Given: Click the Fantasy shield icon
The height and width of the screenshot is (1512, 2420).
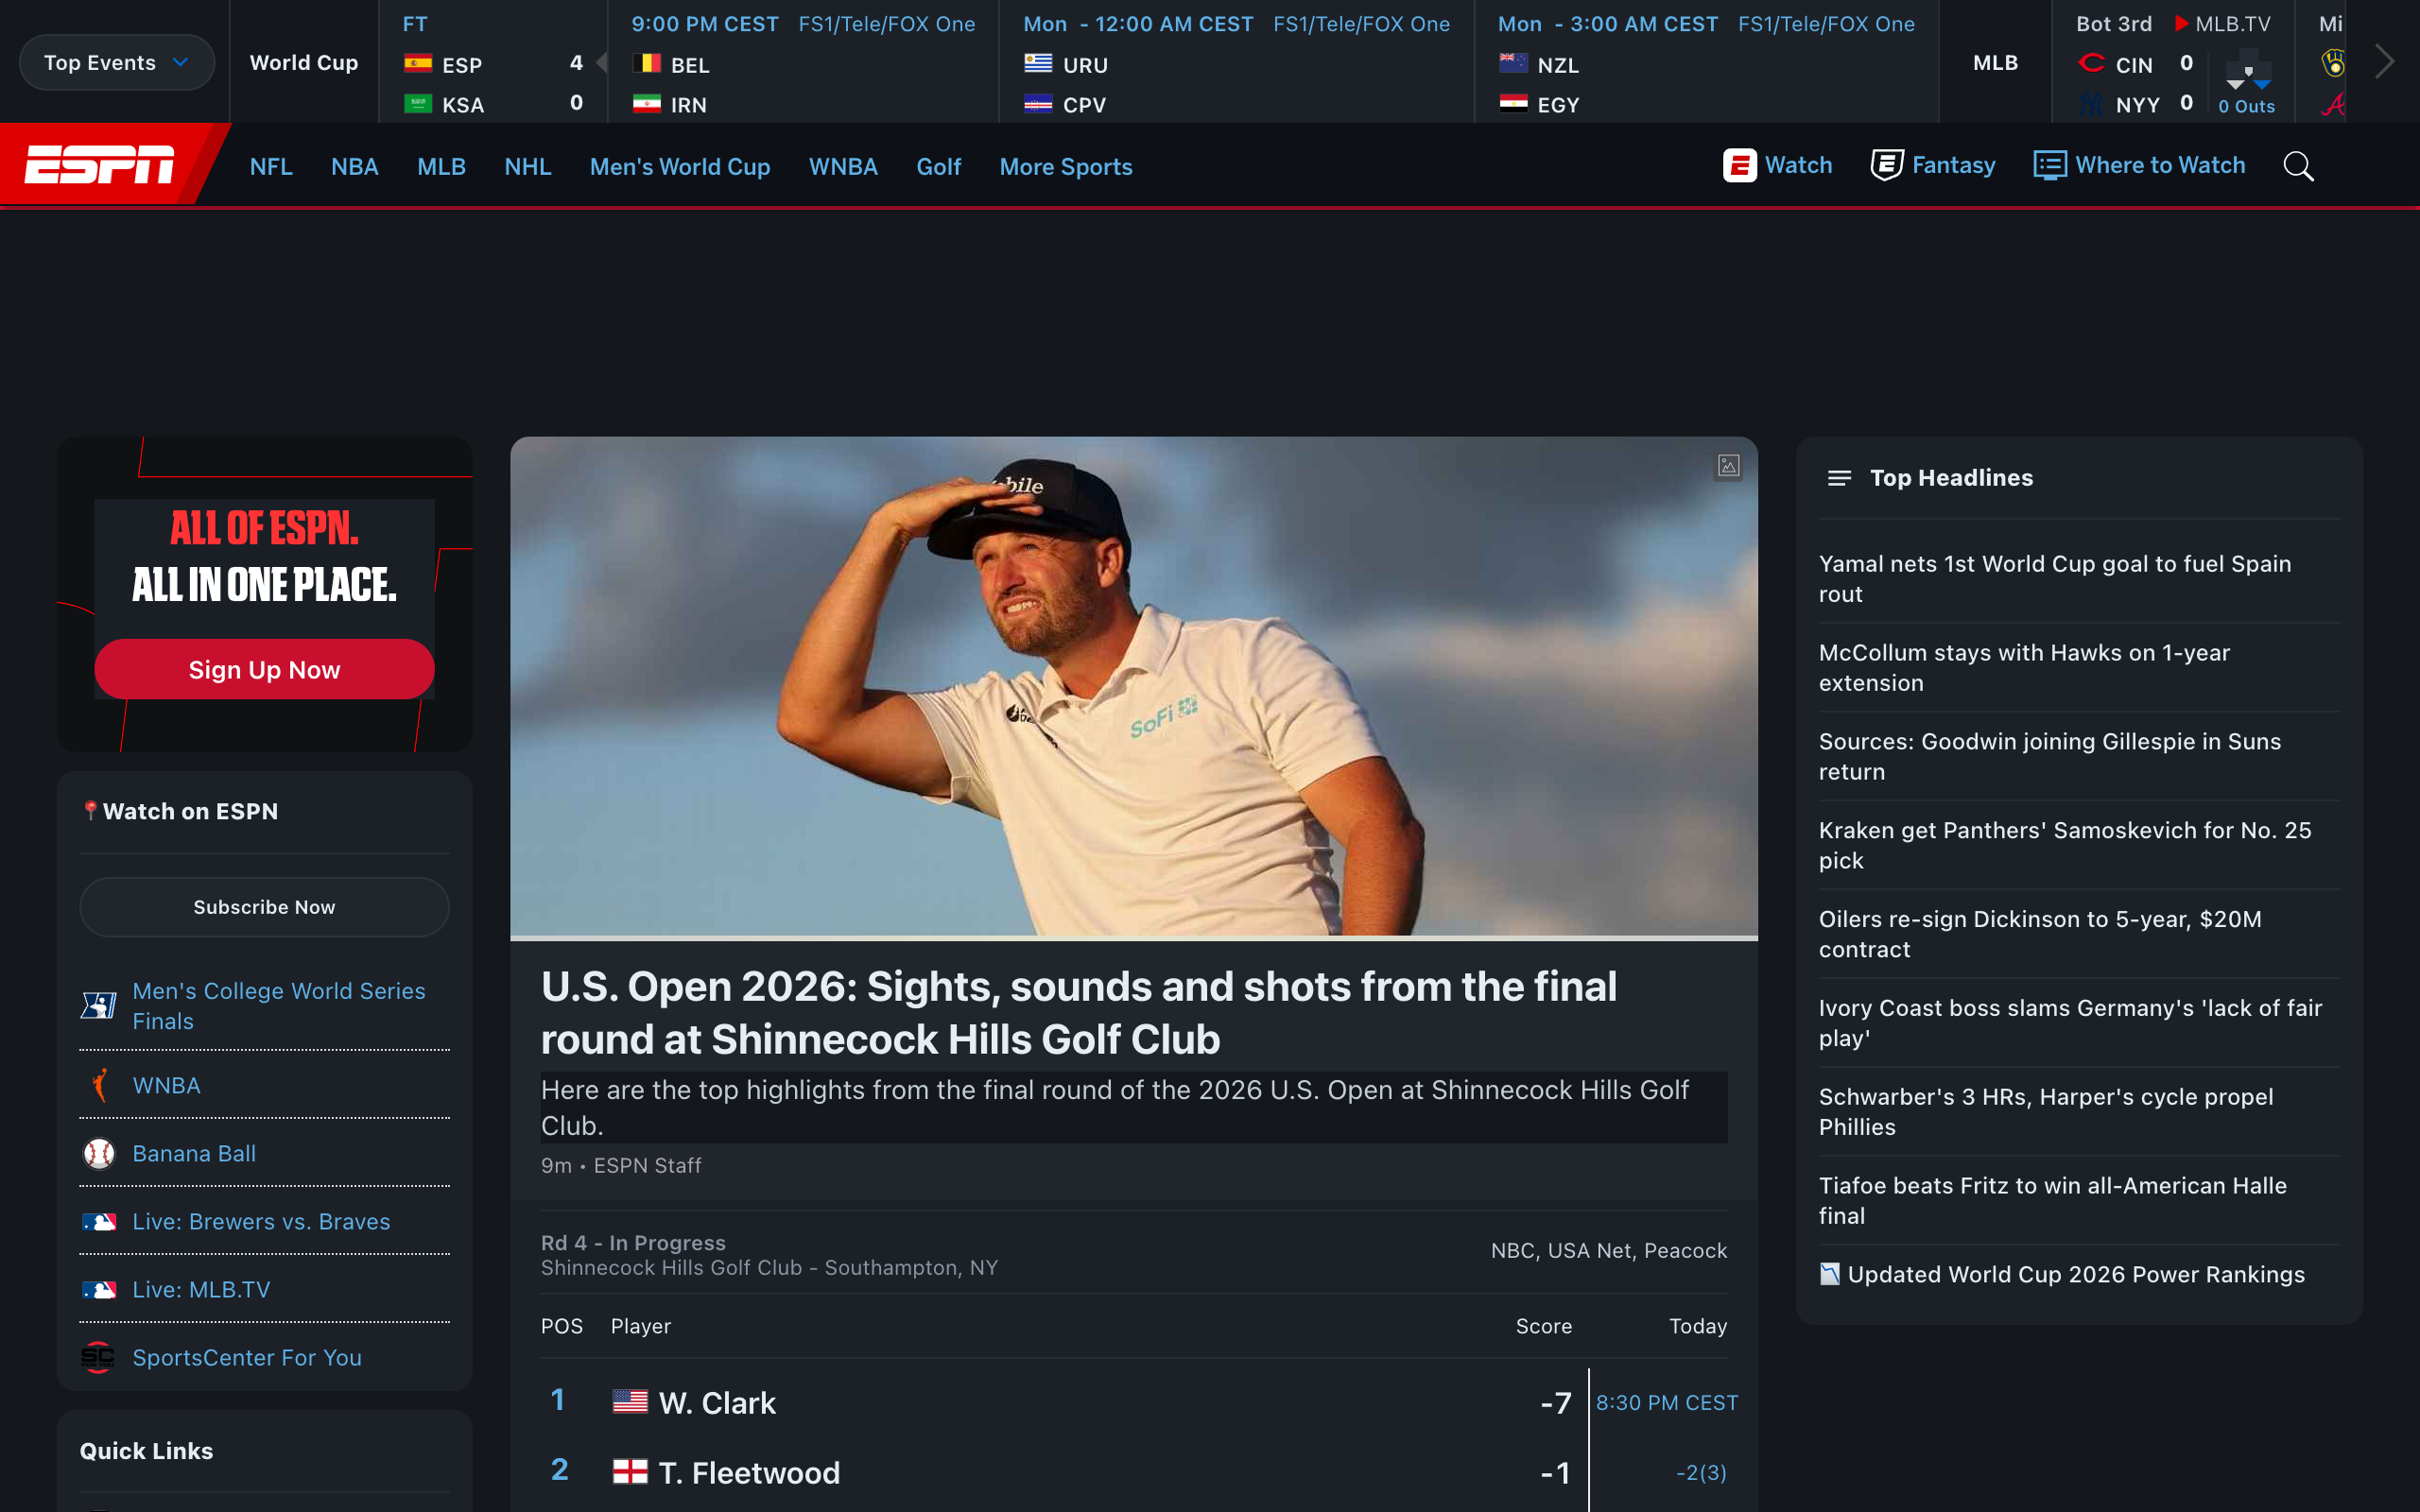Looking at the screenshot, I should click(x=1886, y=165).
